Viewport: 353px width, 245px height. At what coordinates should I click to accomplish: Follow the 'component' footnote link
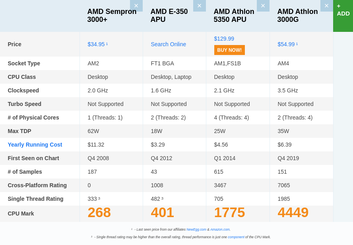coord(236,237)
